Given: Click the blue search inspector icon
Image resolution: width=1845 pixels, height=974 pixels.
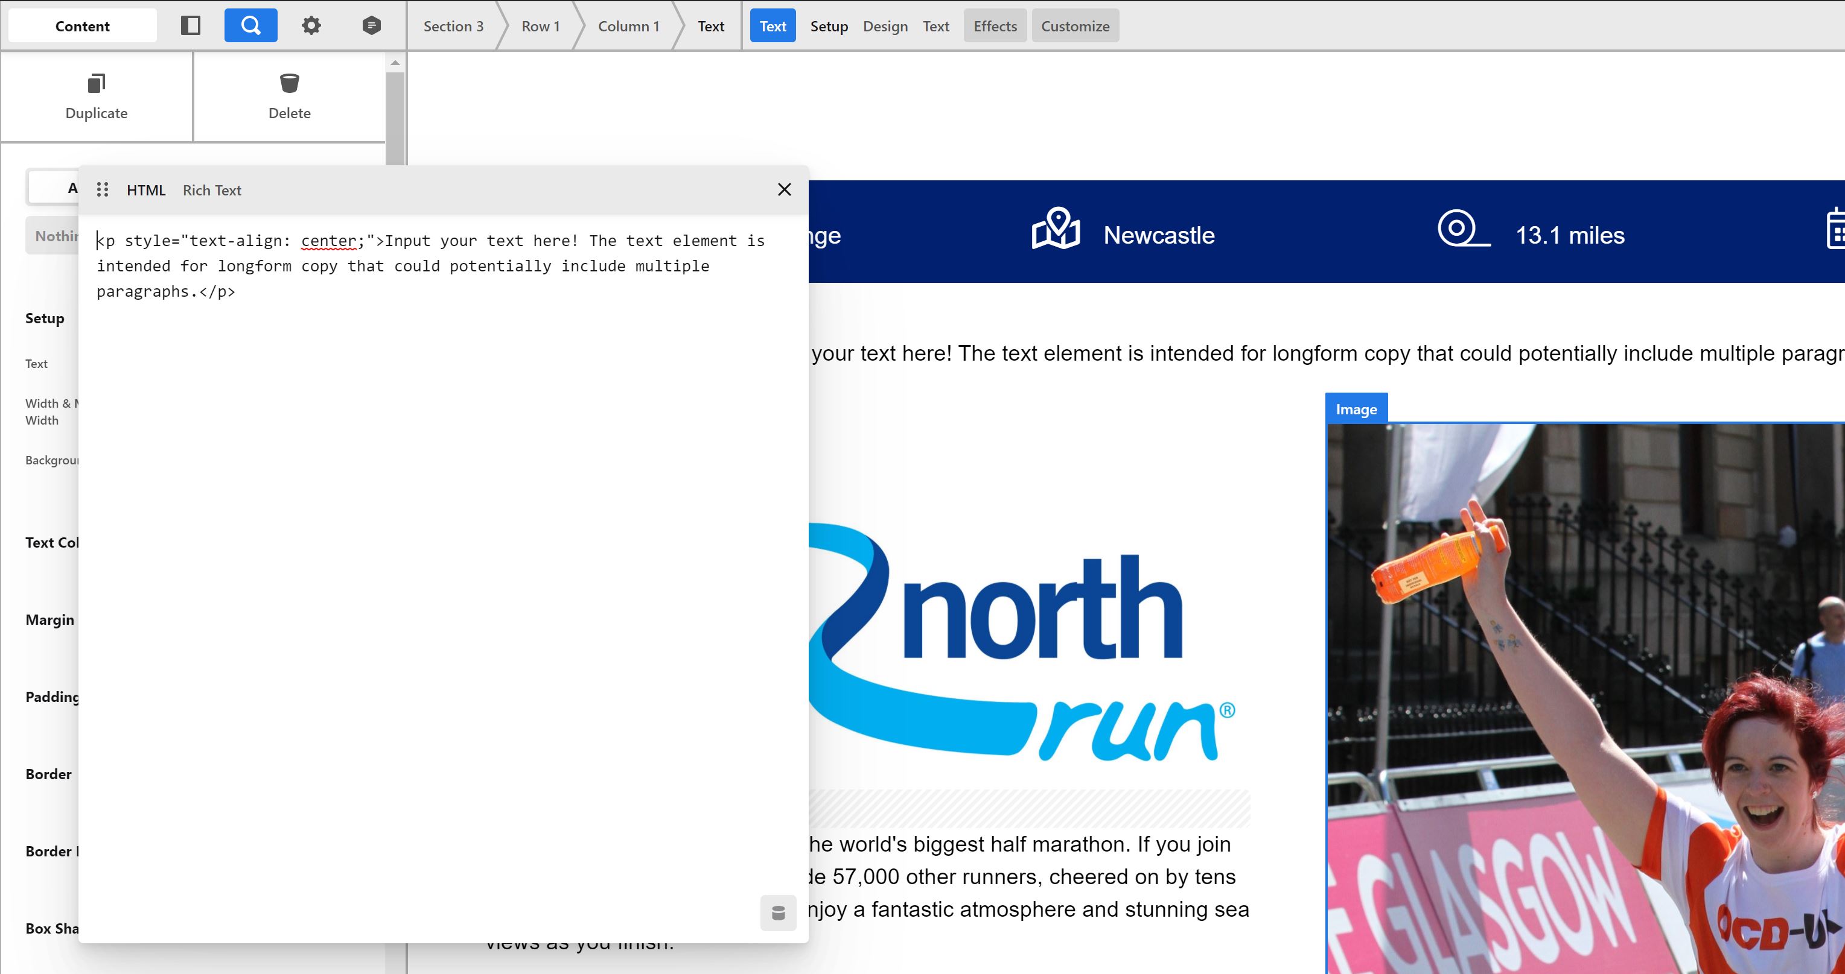Looking at the screenshot, I should click(250, 26).
